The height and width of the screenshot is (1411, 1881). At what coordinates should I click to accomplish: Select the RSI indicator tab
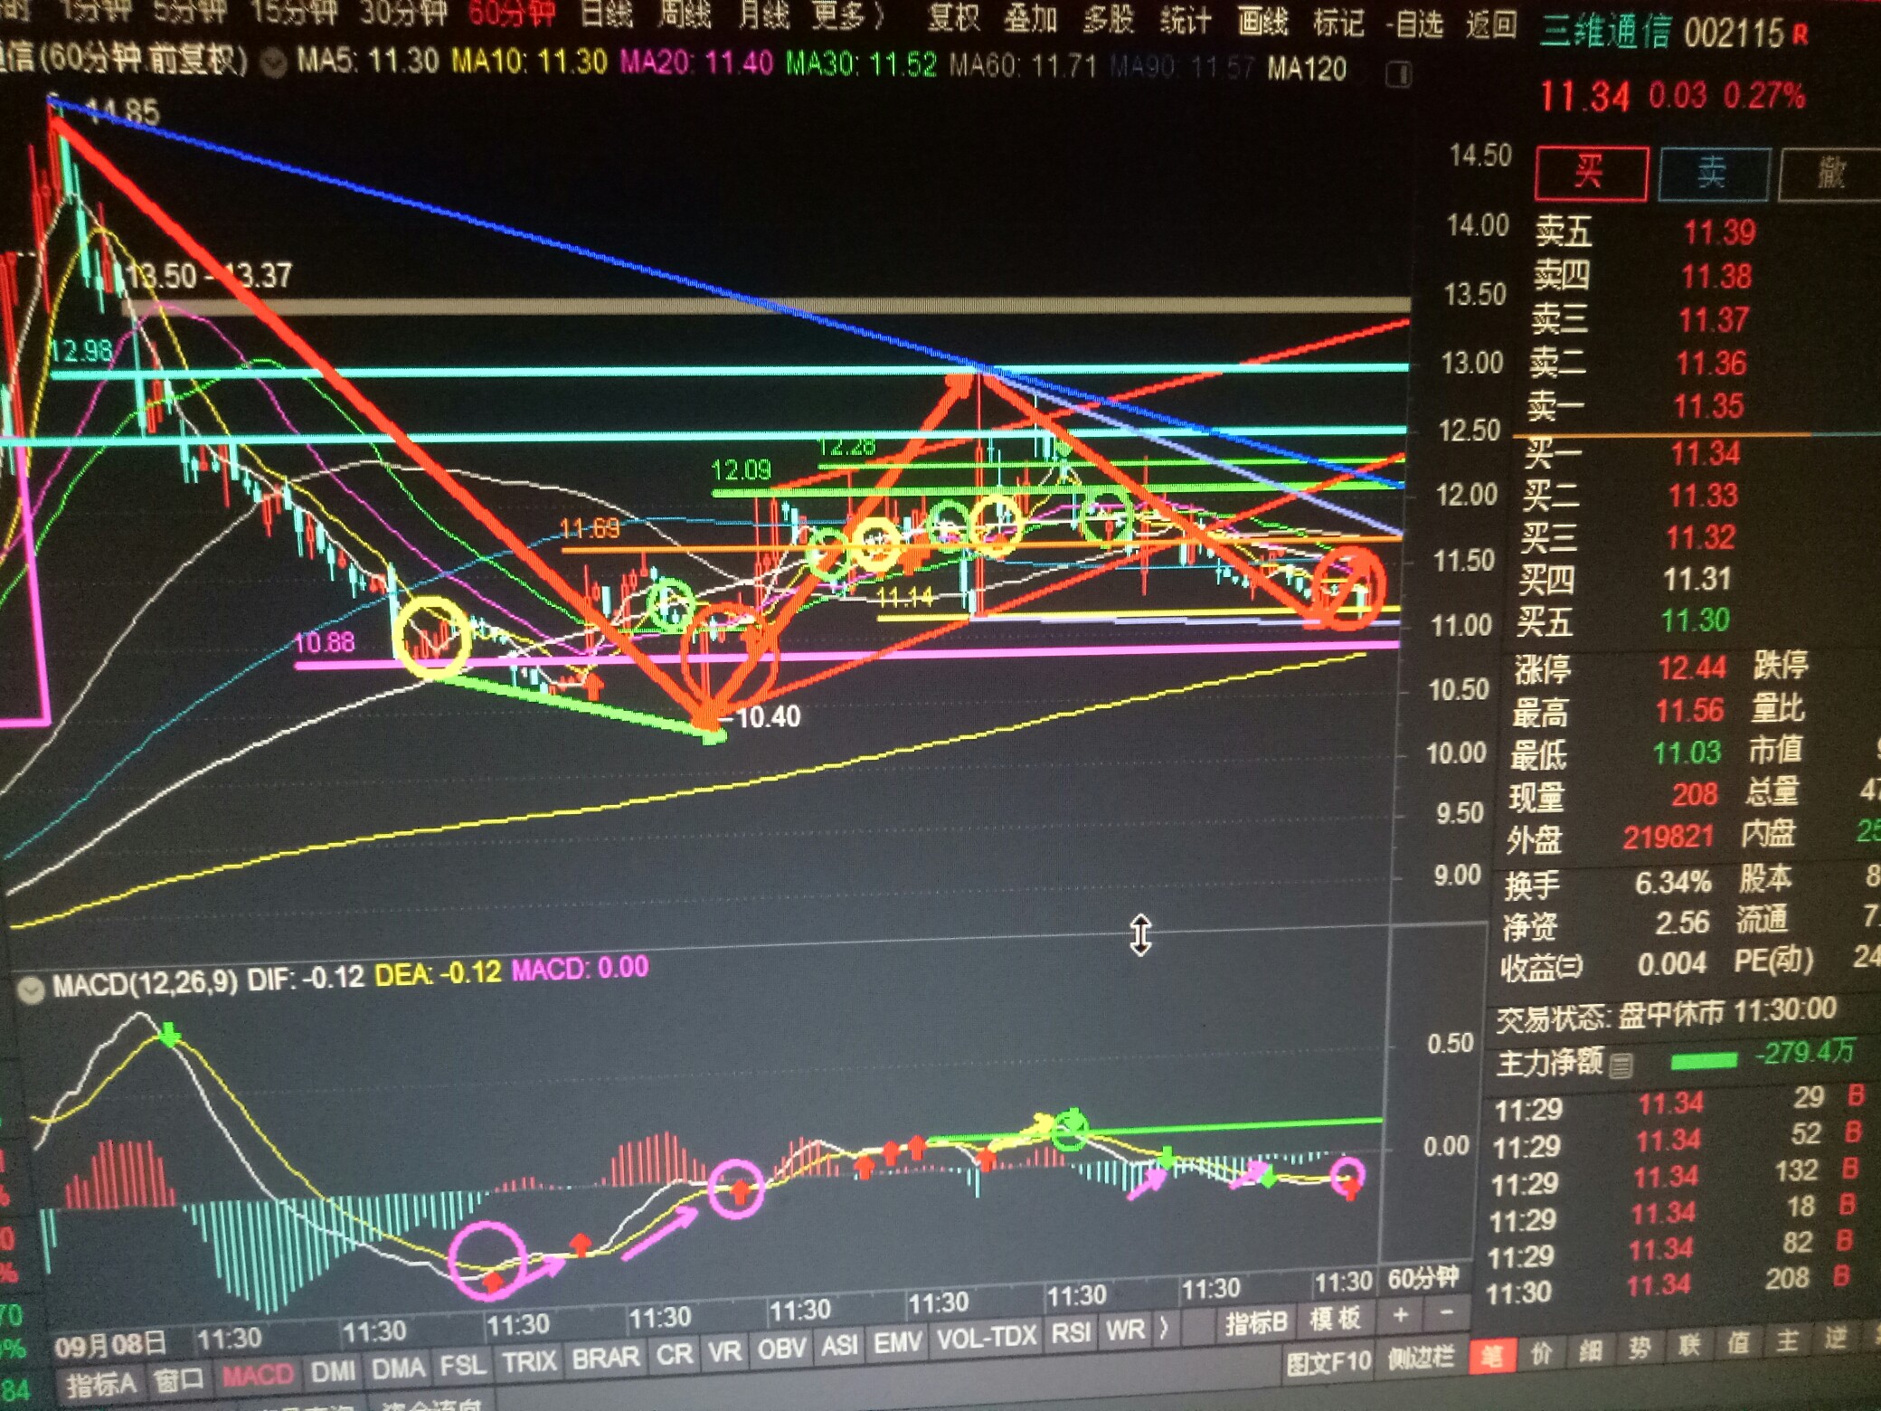(1070, 1332)
